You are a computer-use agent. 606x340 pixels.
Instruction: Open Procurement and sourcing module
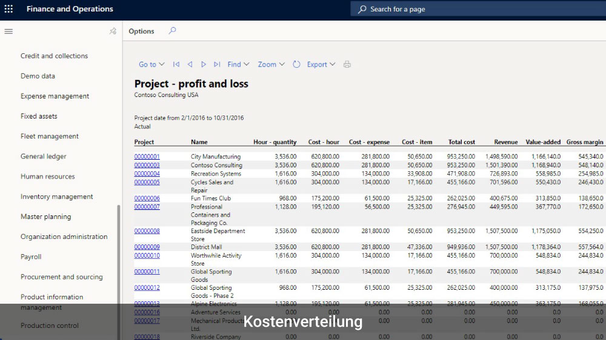coord(61,276)
